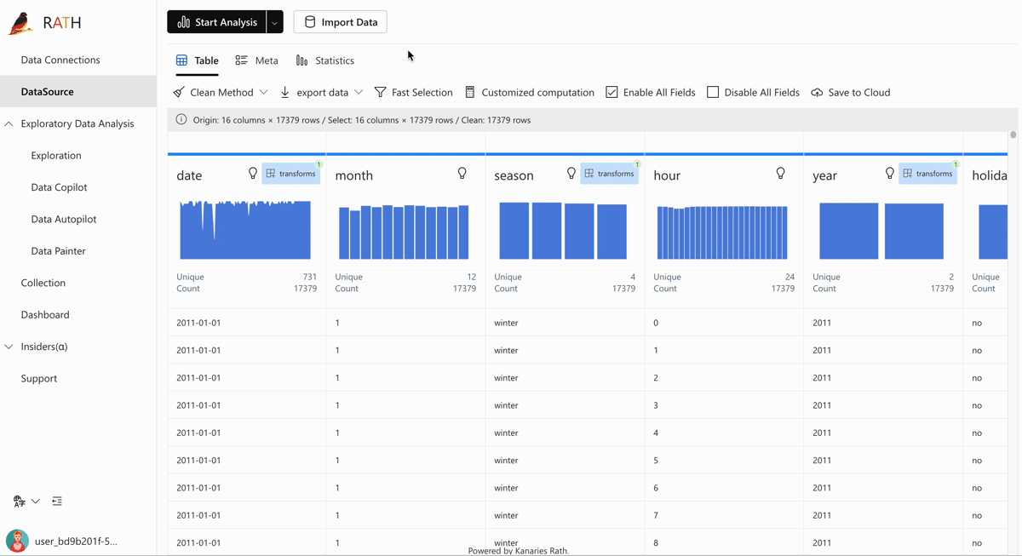Click the info icon beside Origin summary
This screenshot has width=1022, height=556.
click(181, 120)
